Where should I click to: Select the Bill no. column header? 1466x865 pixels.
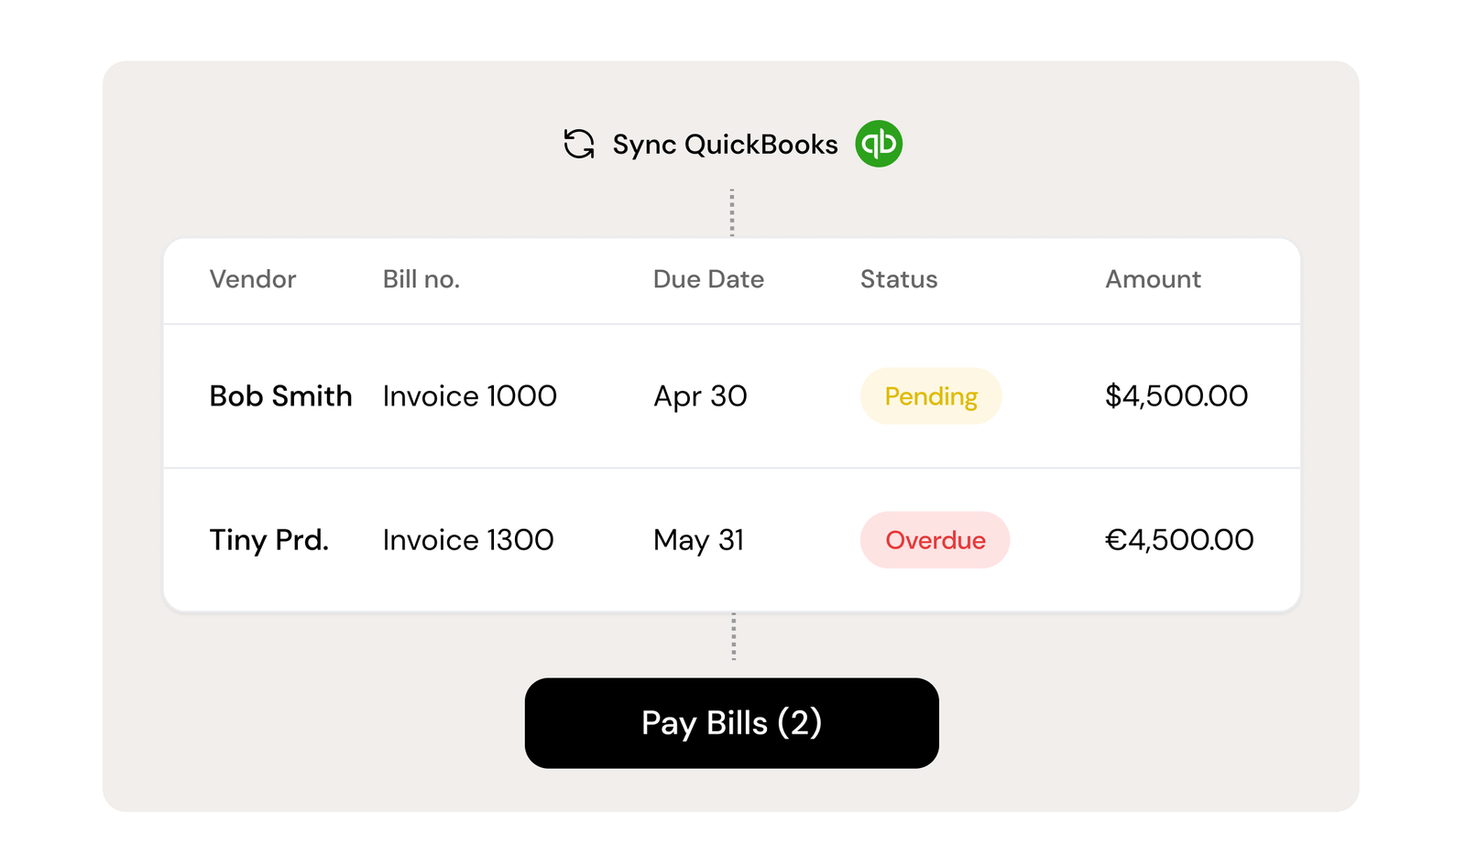pyautogui.click(x=421, y=279)
